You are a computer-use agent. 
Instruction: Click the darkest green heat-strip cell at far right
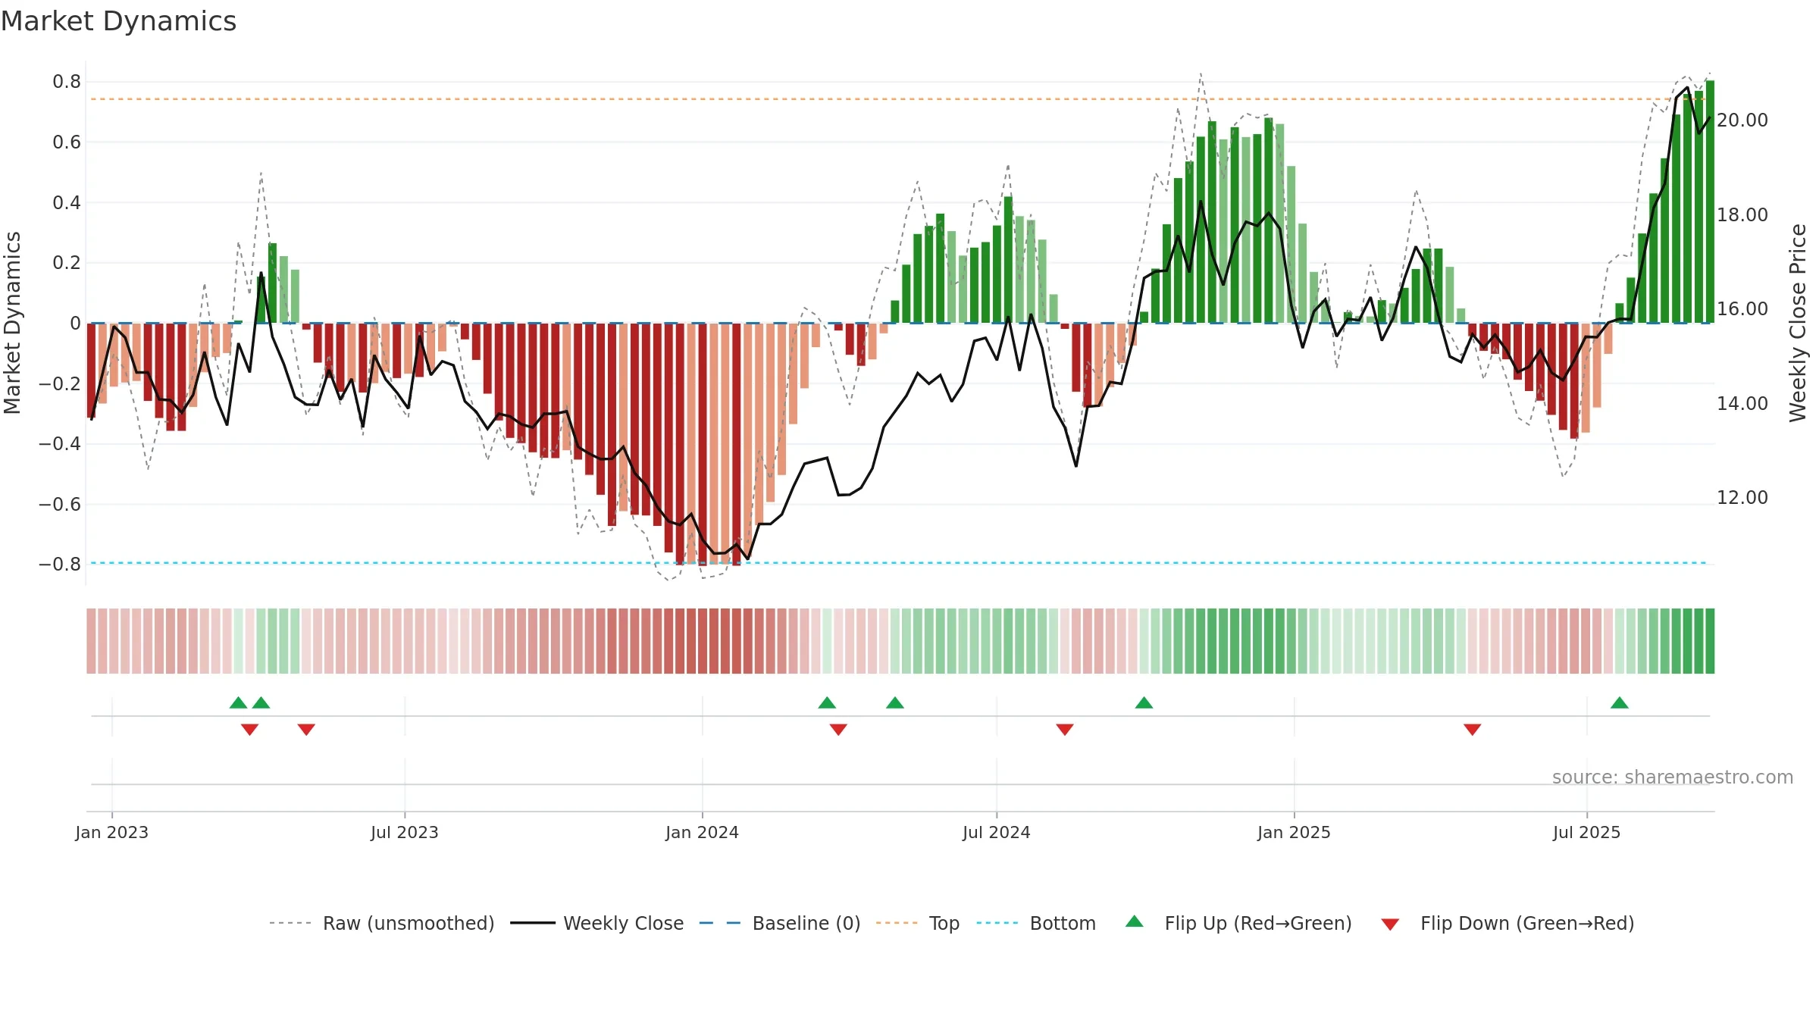[1710, 641]
